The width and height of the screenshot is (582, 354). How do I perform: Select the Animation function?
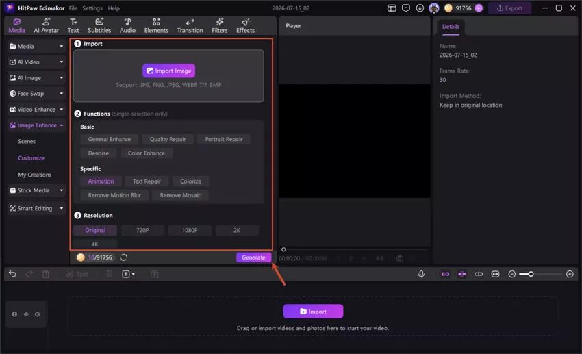click(101, 181)
